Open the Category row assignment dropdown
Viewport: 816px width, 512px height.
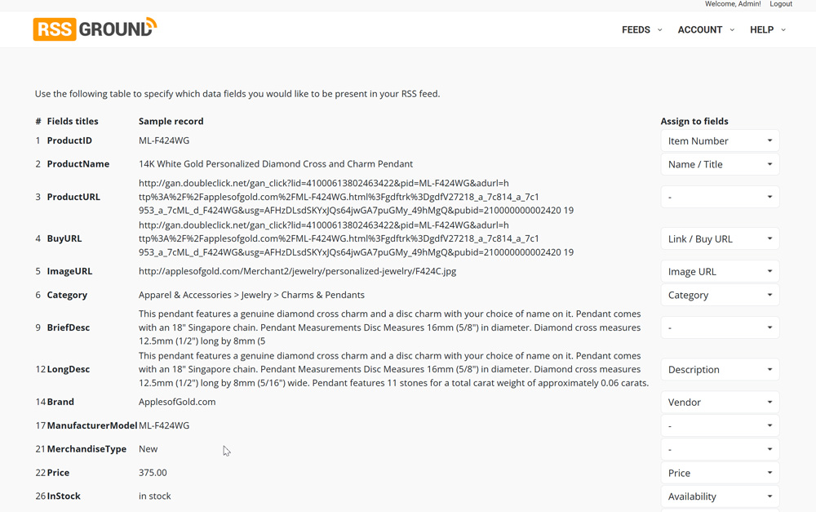coord(720,295)
